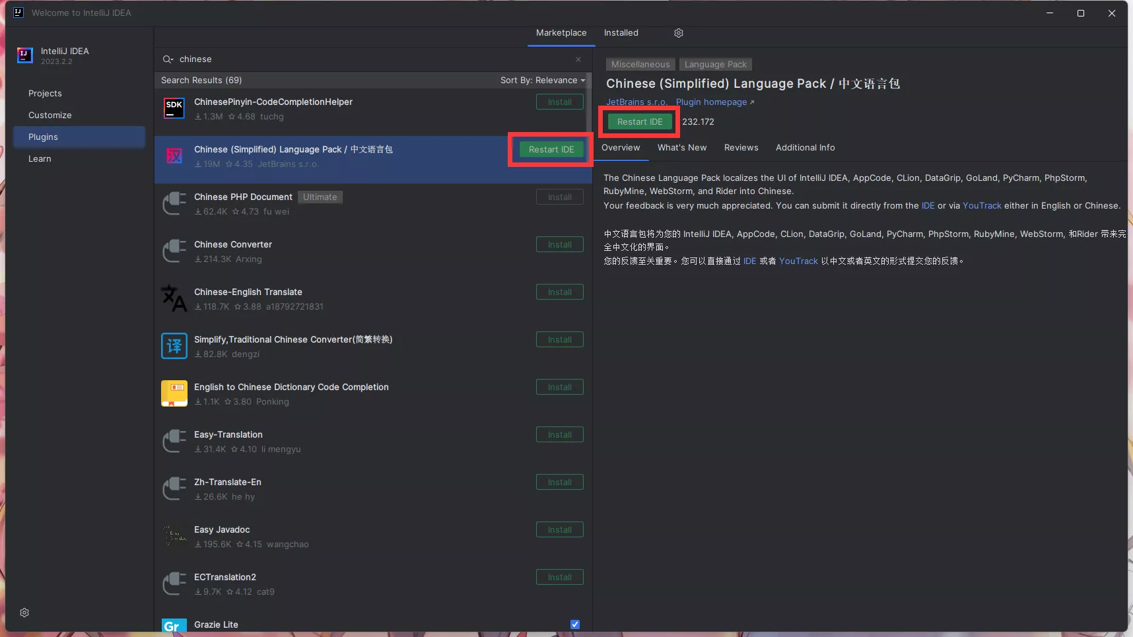
Task: Open the bottom-left settings gear
Action: point(24,613)
